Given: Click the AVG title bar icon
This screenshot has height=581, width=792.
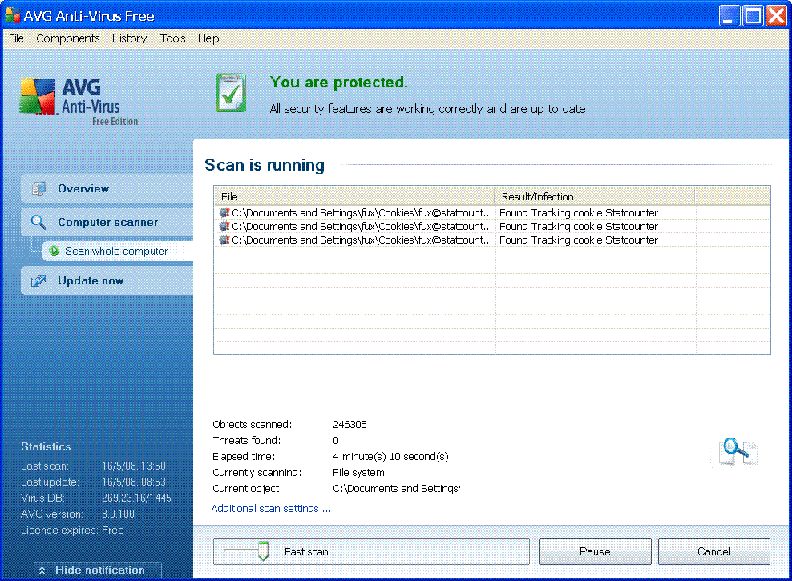Looking at the screenshot, I should coord(12,15).
